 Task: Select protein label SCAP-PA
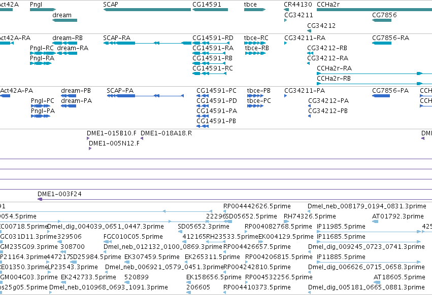[x=120, y=91]
